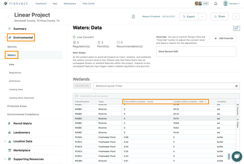This screenshot has width=244, height=164.
Task: Jump to Regulations under Waters
Action: [15, 73]
